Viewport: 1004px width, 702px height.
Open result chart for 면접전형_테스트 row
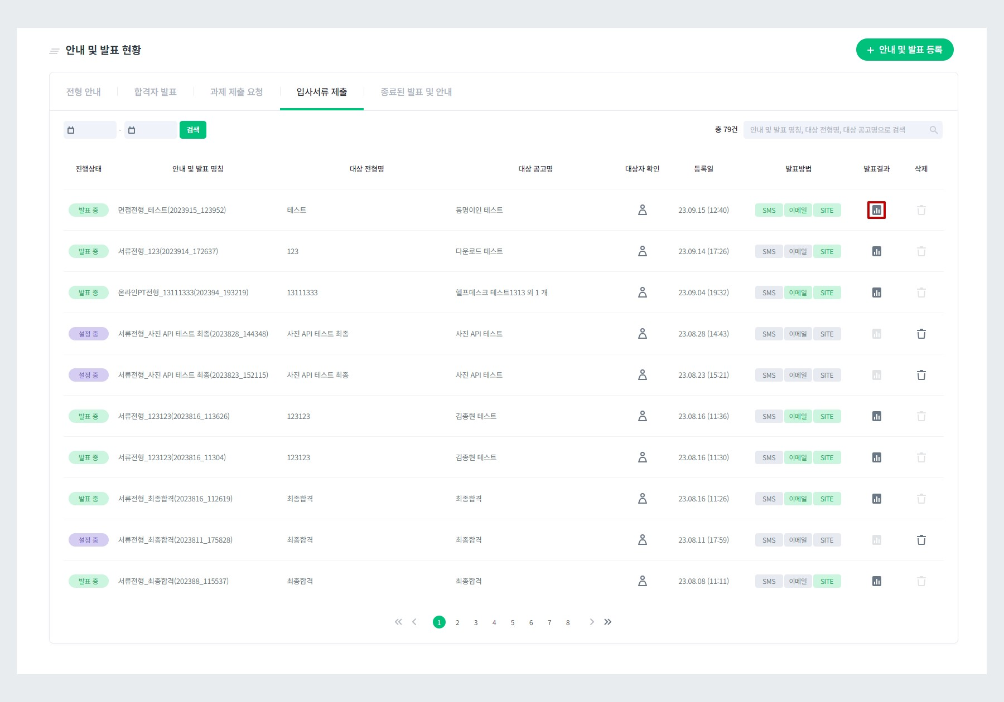click(876, 210)
